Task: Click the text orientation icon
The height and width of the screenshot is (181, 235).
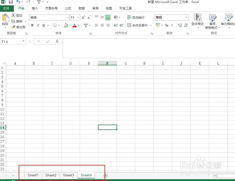Action: click(x=116, y=17)
